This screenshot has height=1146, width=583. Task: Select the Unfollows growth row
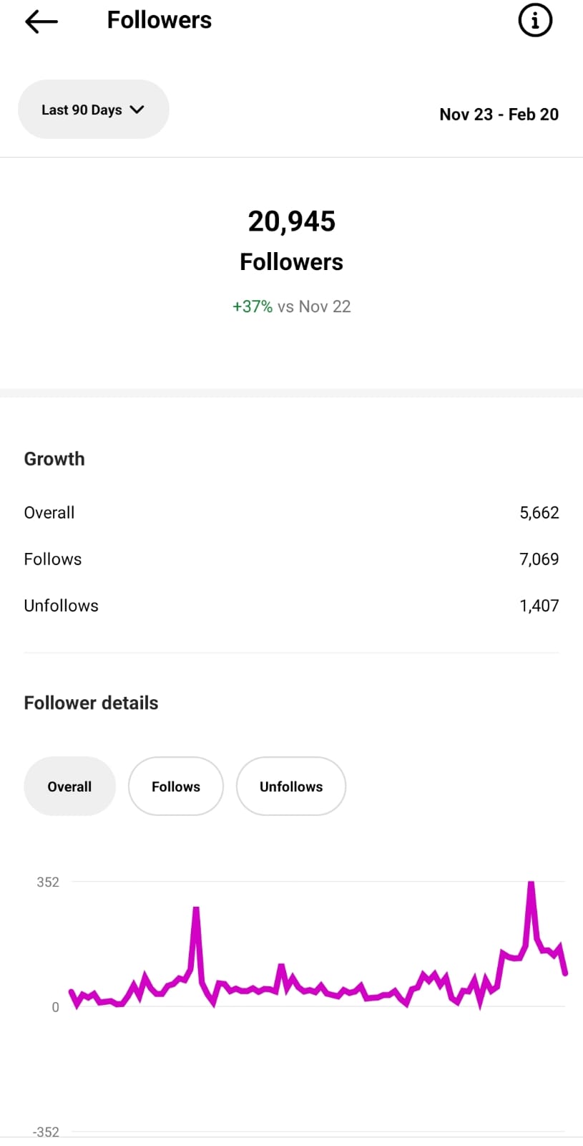coord(291,606)
